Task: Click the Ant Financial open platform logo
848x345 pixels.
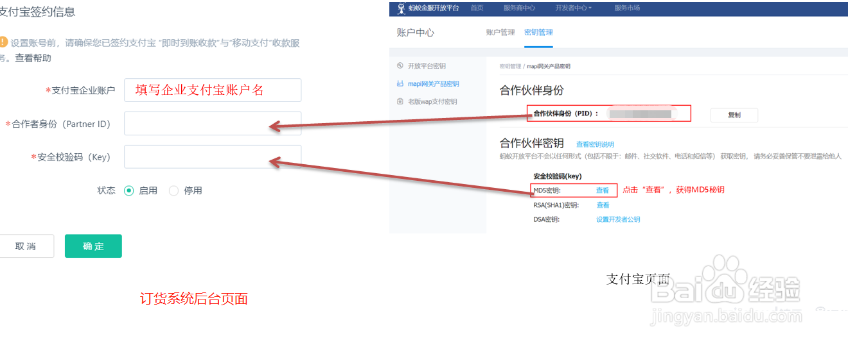Action: pyautogui.click(x=429, y=8)
